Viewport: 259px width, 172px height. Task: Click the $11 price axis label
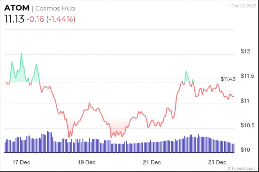tap(245, 100)
